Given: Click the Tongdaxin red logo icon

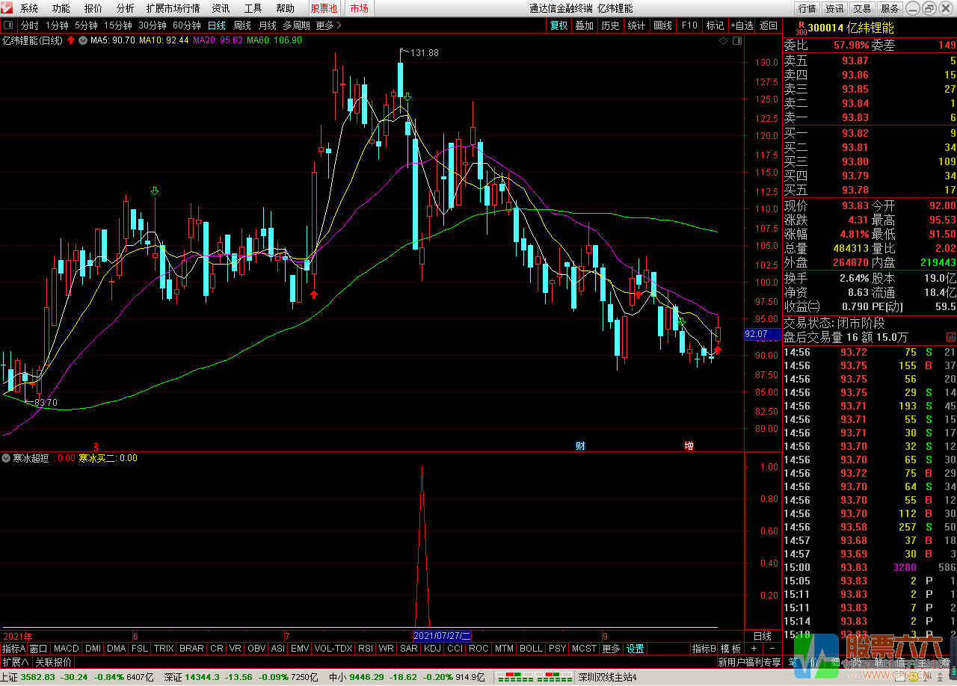Looking at the screenshot, I should tap(7, 8).
